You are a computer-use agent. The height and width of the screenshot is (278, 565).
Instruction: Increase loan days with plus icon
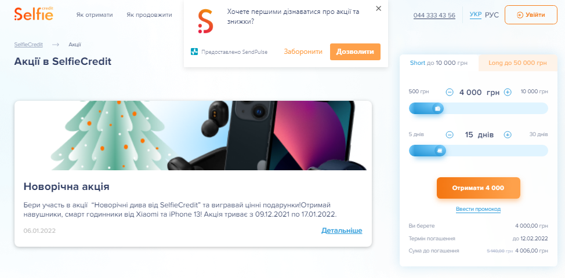[x=508, y=135]
